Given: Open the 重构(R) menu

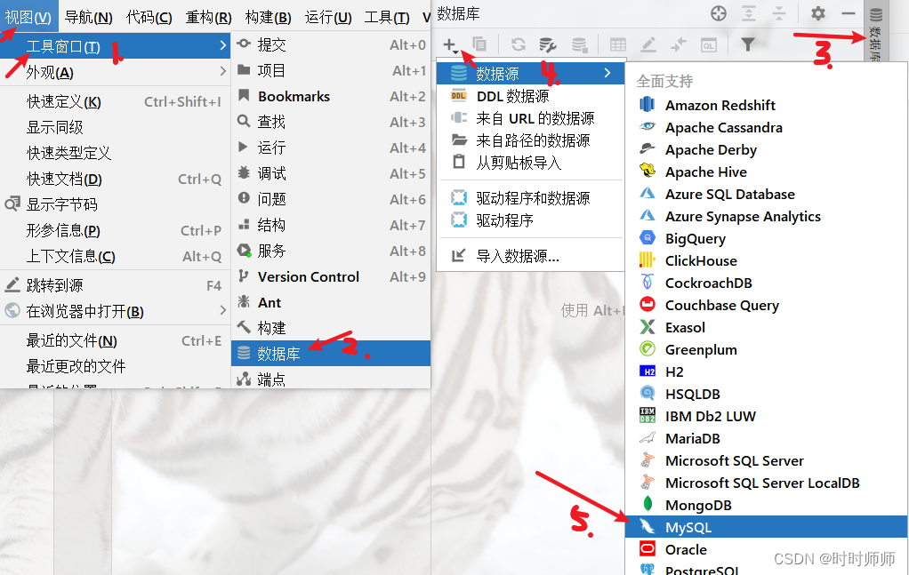Looking at the screenshot, I should coord(208,17).
